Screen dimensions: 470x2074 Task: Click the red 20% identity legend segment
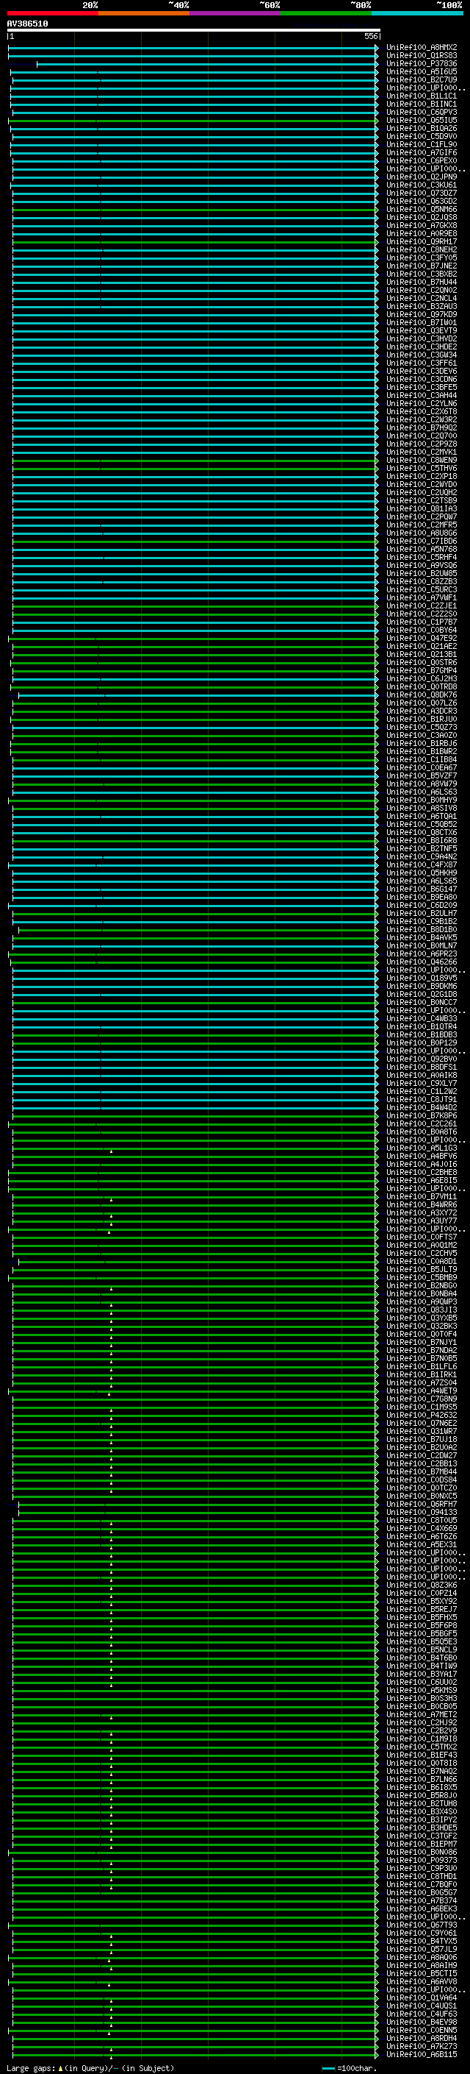52,13
